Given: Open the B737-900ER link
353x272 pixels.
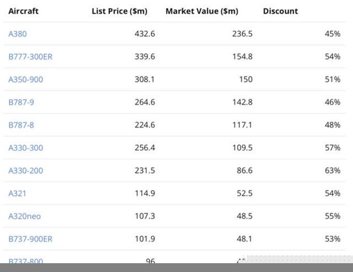Looking at the screenshot, I should point(30,239).
